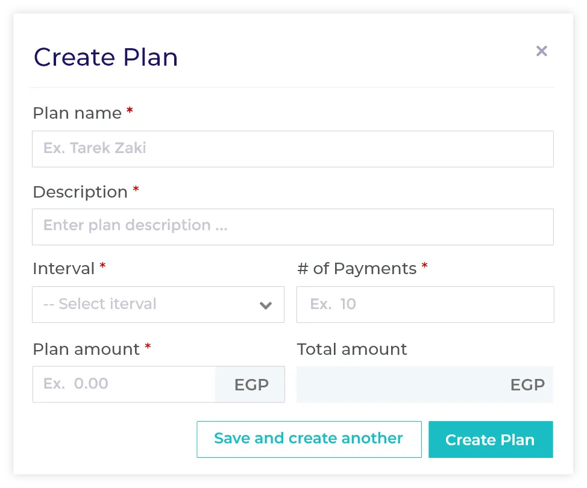Screen dimensions: 587x488
Task: Close the Create Plan dialog
Action: click(542, 51)
